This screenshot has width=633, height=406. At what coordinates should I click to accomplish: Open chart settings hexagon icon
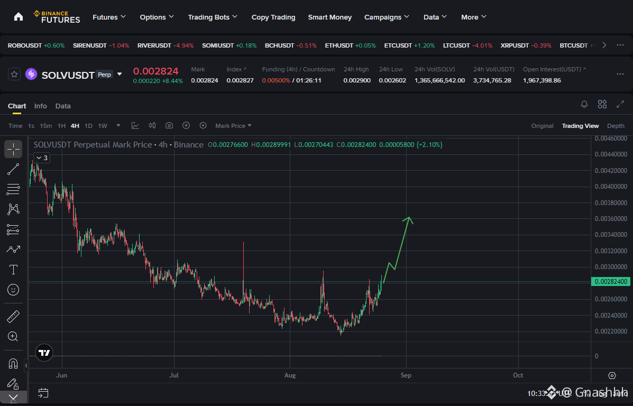click(203, 125)
